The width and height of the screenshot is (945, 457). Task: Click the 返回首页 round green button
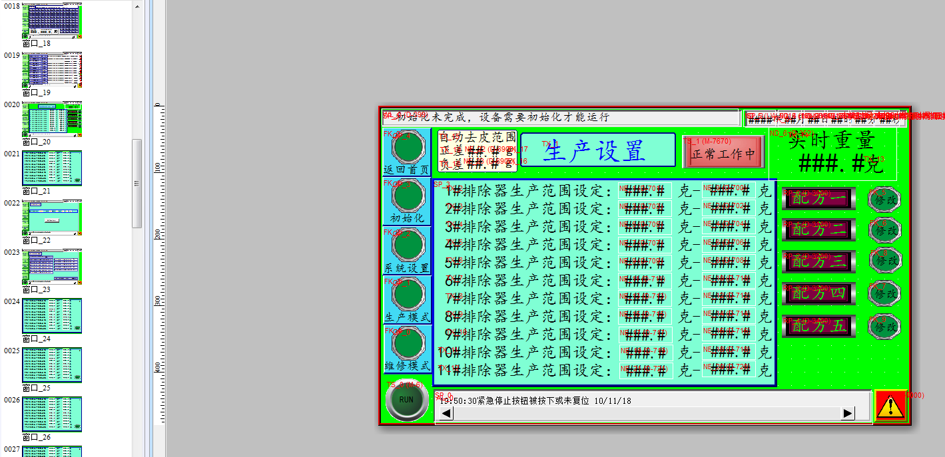click(x=408, y=147)
